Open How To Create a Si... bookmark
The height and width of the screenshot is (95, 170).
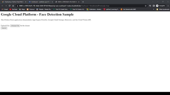(77, 9)
